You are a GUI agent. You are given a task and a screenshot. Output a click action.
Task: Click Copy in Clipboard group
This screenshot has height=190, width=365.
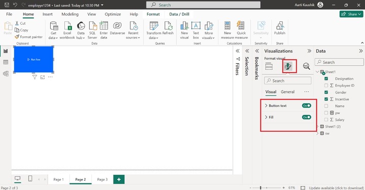click(x=21, y=30)
